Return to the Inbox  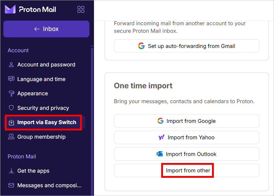[46, 29]
